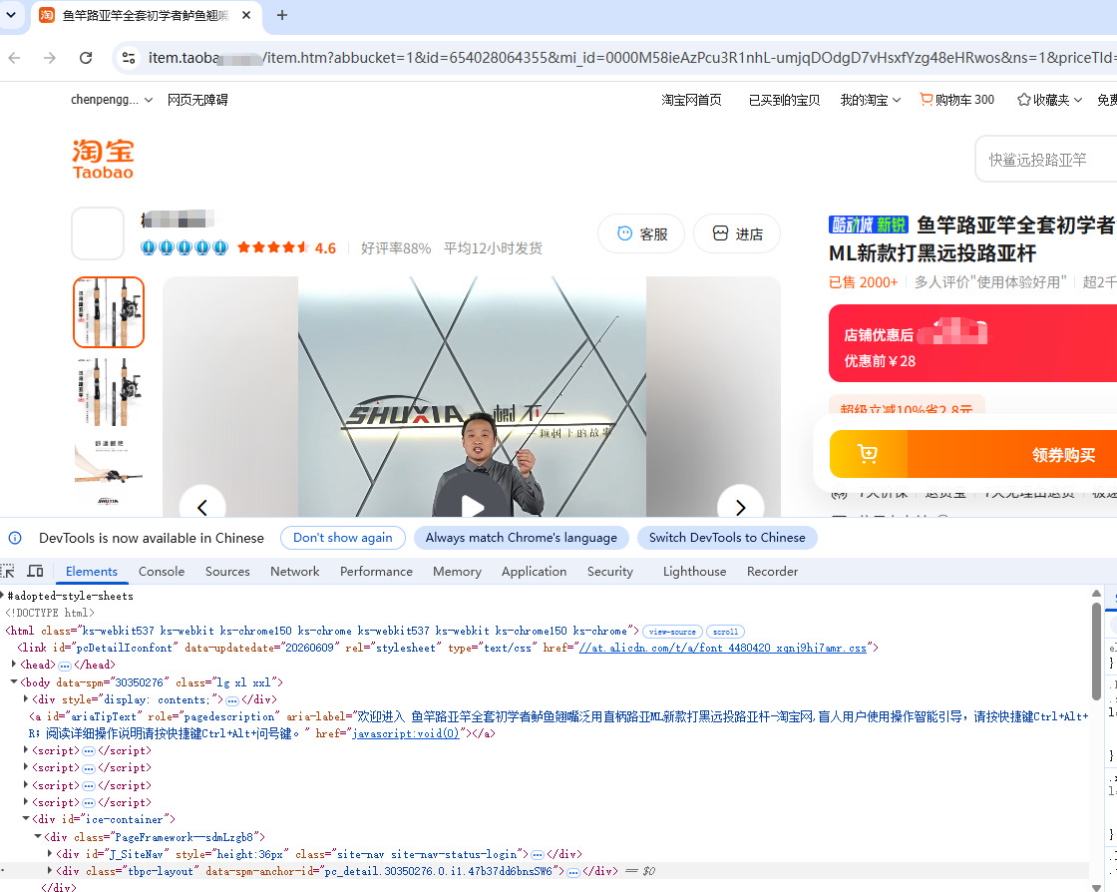1117x892 pixels.
Task: Expand div class tbpc-layout node
Action: [50, 871]
